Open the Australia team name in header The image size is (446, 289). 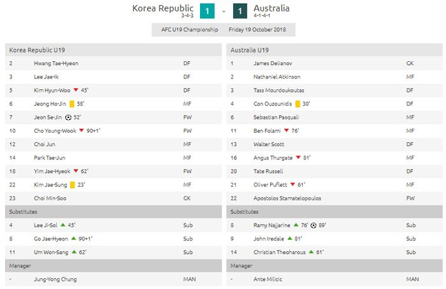click(271, 8)
